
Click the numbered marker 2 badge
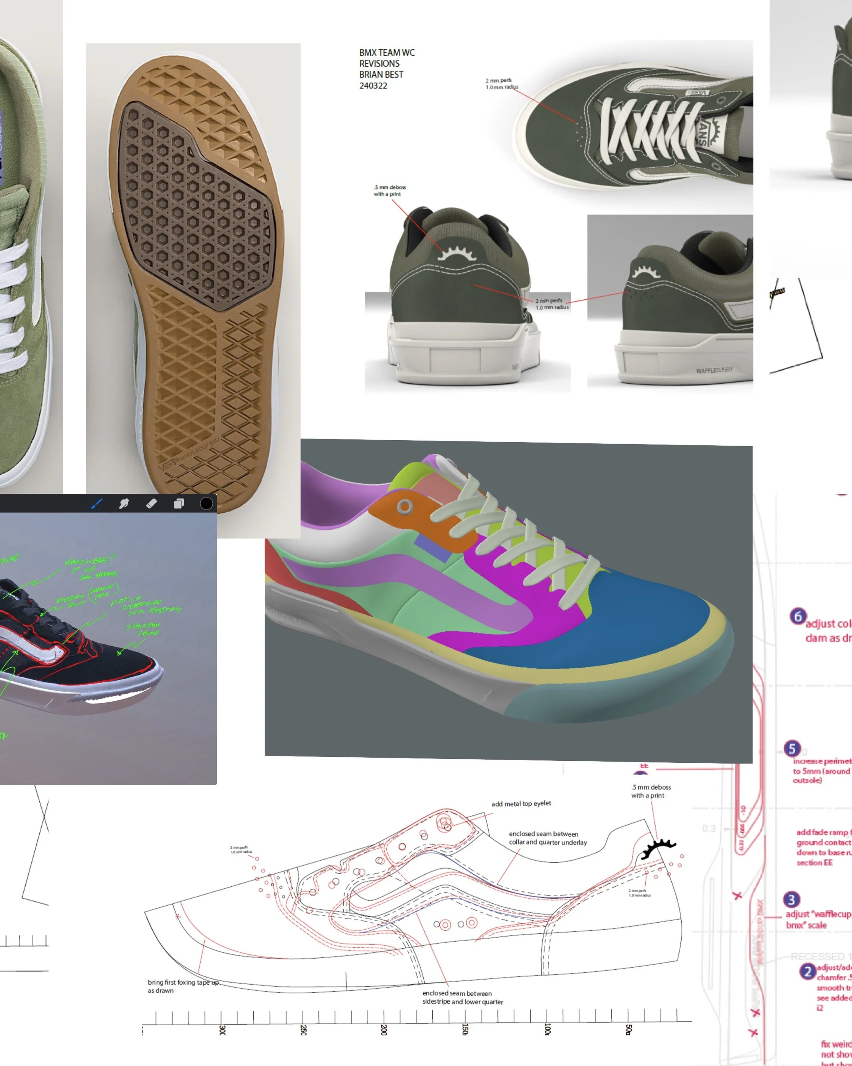(807, 971)
